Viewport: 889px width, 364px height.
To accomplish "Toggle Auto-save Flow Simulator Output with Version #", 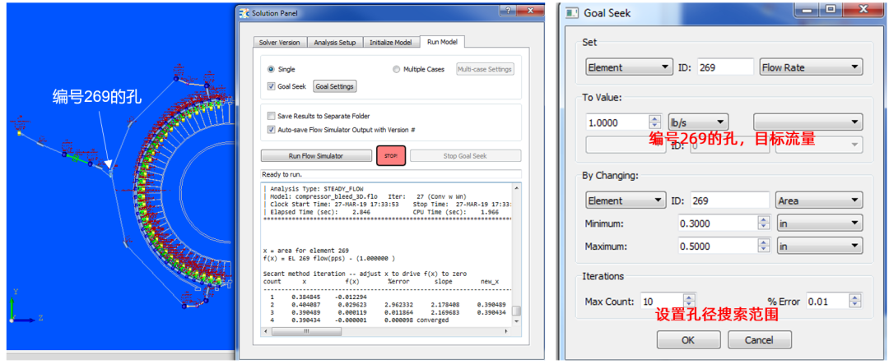I will [271, 130].
